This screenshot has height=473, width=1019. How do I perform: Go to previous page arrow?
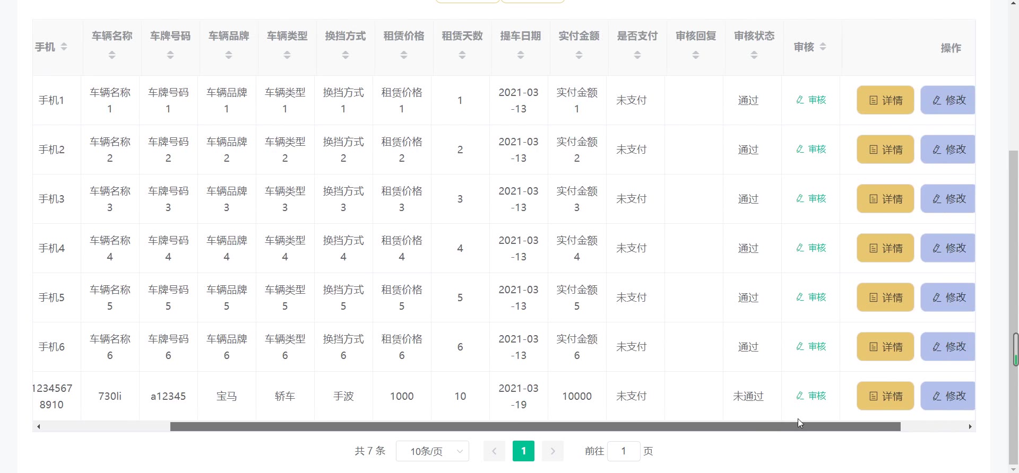(x=494, y=451)
